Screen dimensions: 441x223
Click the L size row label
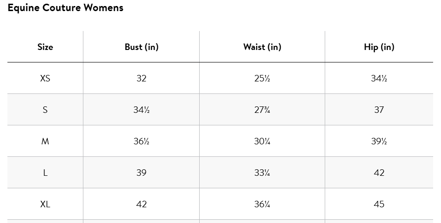45,173
